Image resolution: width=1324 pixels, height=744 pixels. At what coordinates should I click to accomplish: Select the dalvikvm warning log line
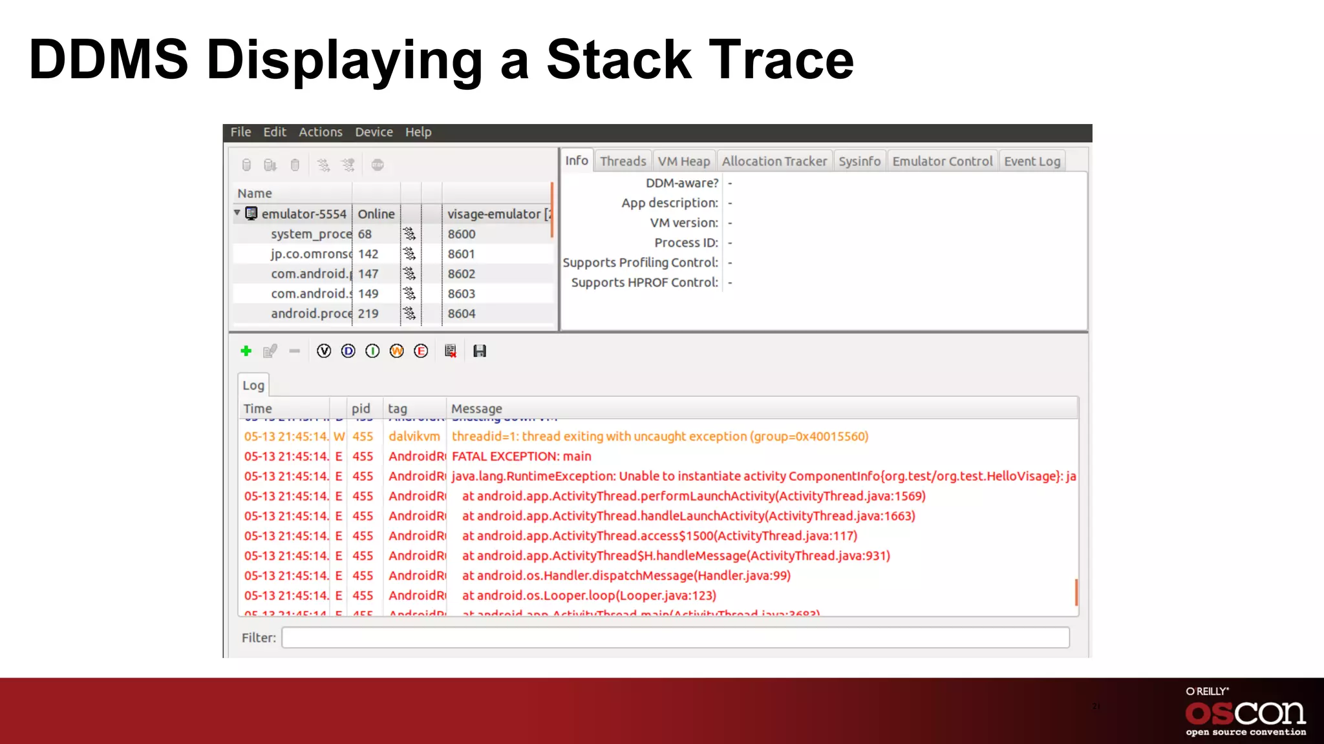point(657,437)
